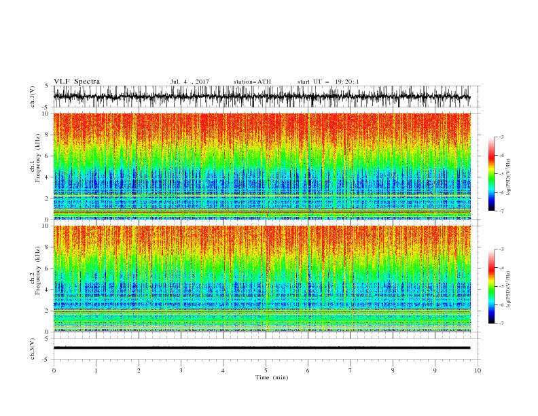Click the "-3" tick on upper color bar

click(501, 137)
